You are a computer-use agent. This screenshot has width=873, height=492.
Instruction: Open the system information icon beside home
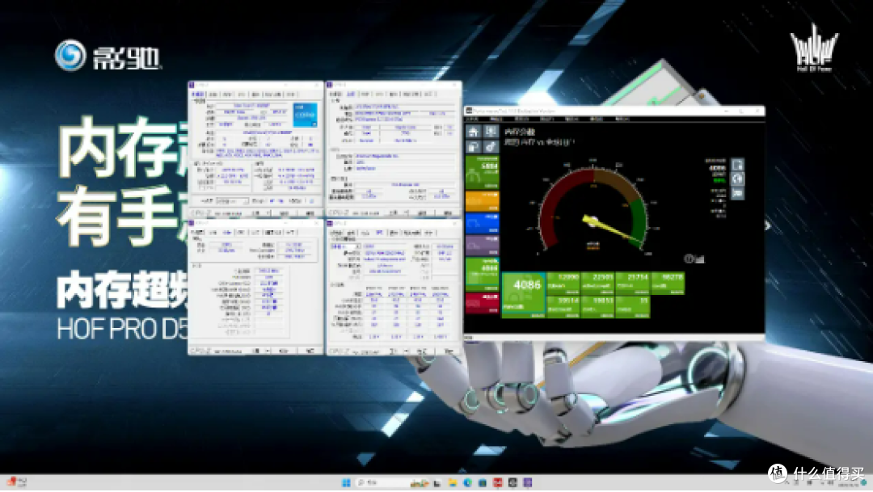click(491, 132)
